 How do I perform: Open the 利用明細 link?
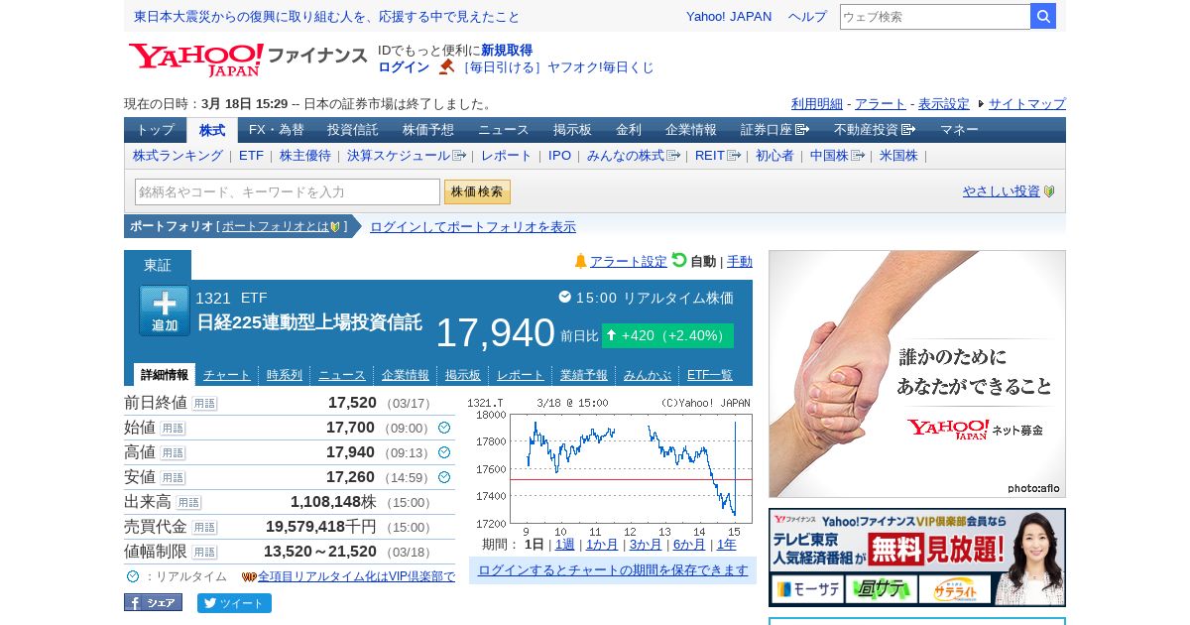[817, 103]
